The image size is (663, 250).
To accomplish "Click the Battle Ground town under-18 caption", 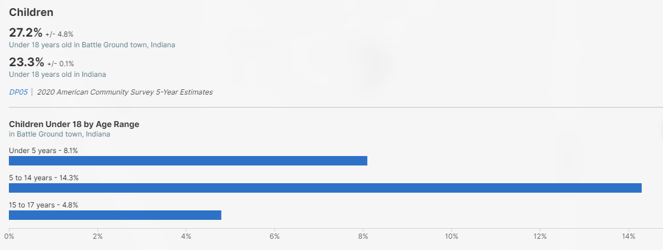I will tap(92, 45).
